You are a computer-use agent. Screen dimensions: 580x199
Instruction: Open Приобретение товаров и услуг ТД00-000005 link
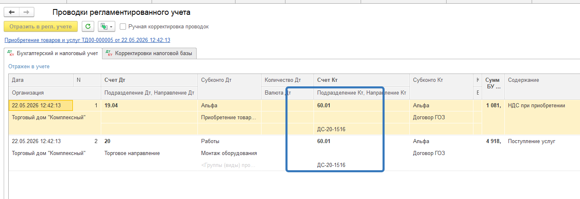87,40
